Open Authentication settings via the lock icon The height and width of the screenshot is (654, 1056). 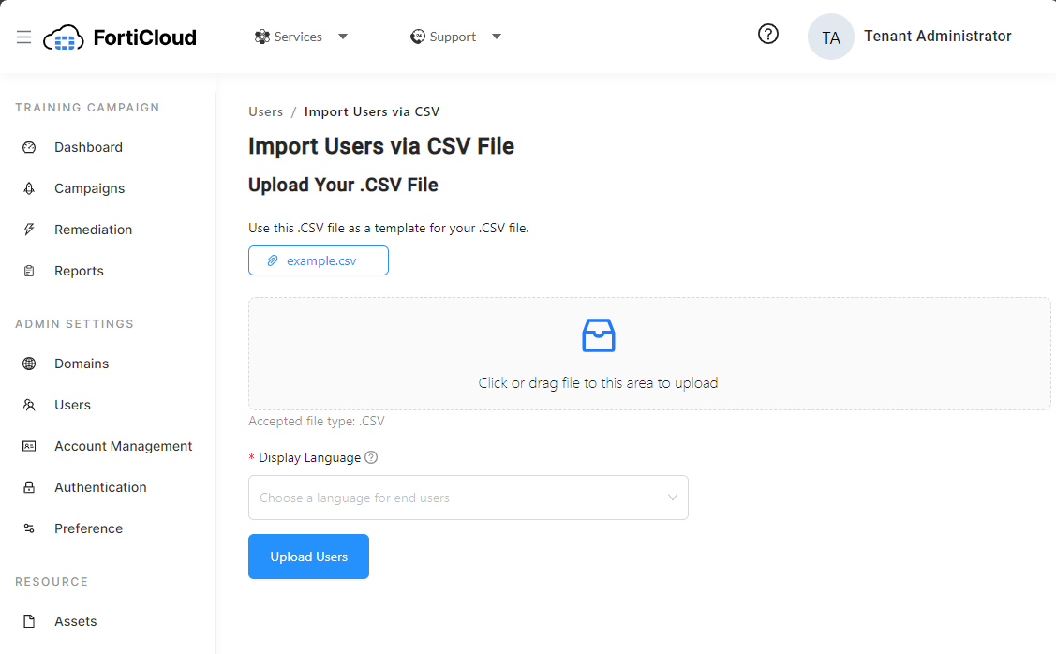(x=27, y=487)
